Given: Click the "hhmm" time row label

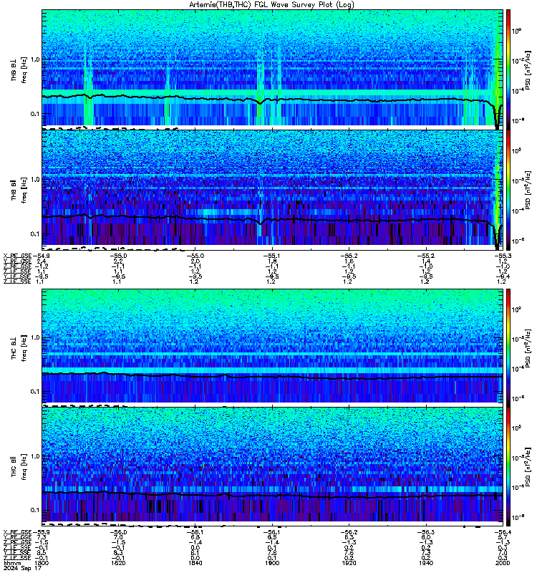Looking at the screenshot, I should [12, 563].
